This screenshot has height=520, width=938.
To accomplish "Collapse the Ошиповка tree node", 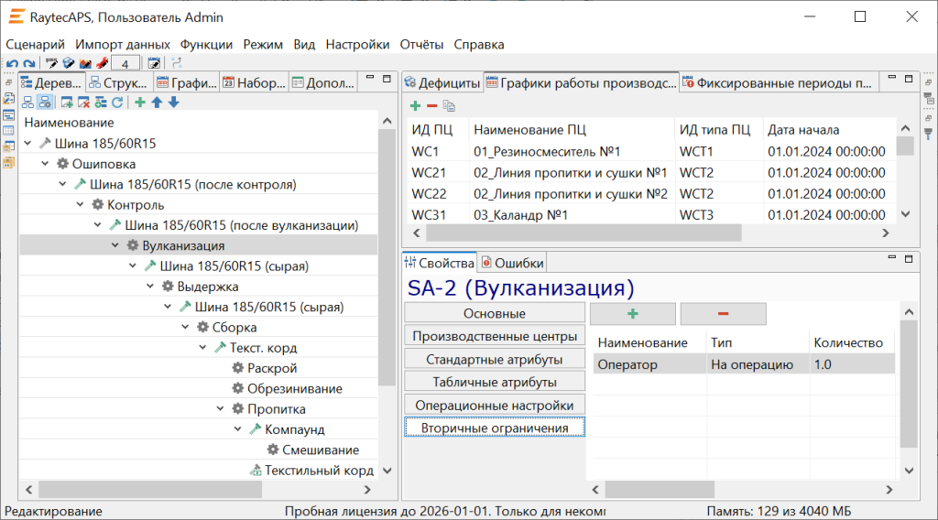I will pyautogui.click(x=46, y=164).
